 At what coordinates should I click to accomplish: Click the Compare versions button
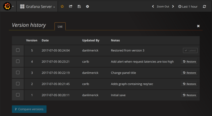[29, 109]
